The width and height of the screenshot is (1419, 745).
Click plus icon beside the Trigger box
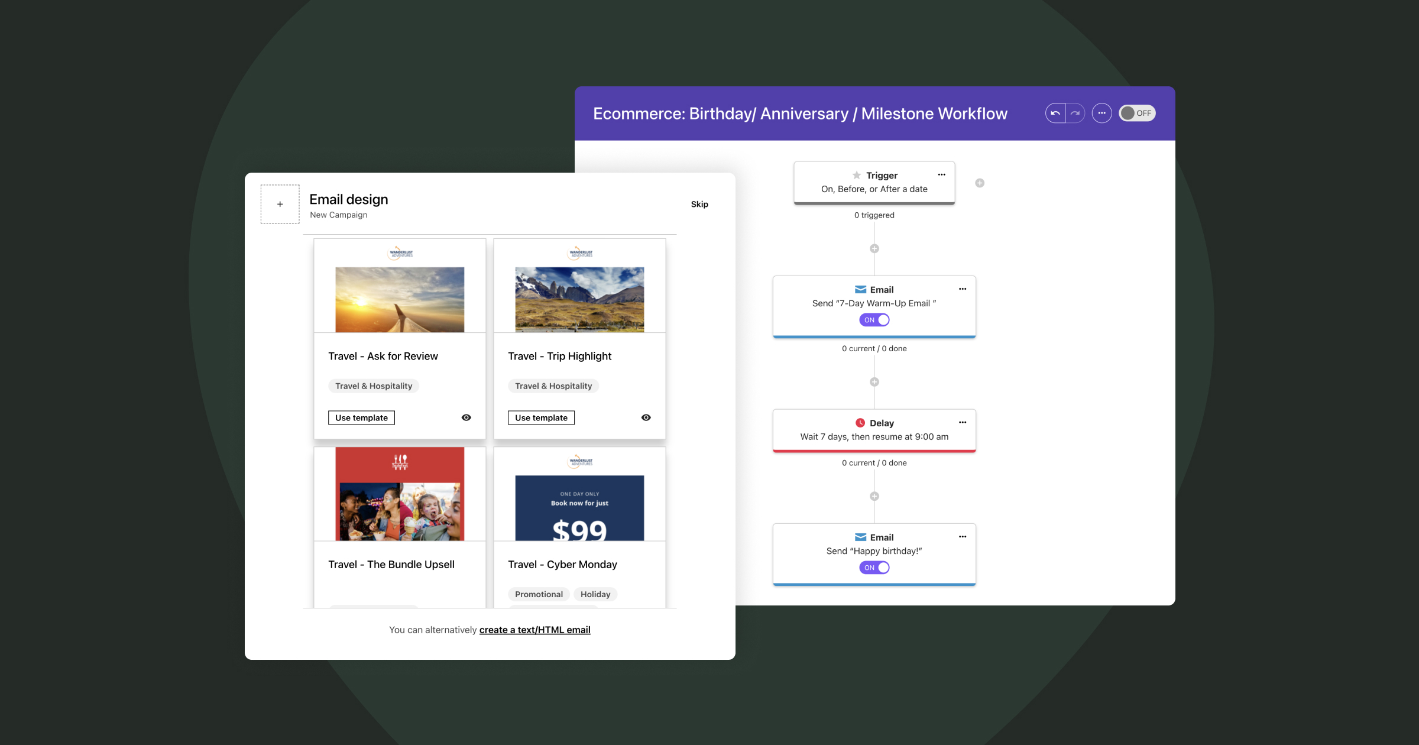coord(980,183)
